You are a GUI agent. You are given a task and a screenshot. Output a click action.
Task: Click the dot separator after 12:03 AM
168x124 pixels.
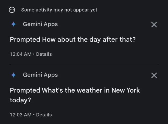[34, 115]
